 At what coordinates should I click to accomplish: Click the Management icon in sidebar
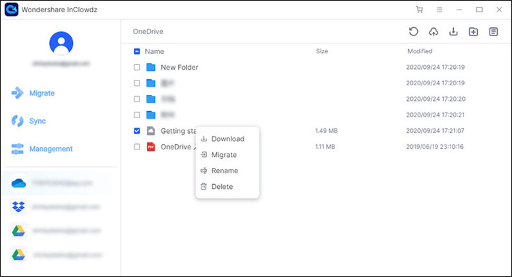point(17,149)
